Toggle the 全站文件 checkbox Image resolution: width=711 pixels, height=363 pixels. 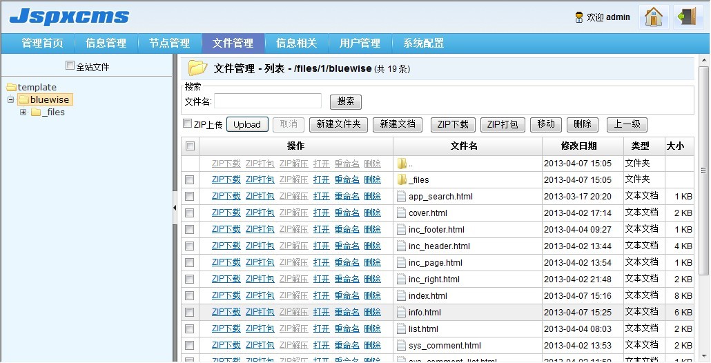pyautogui.click(x=70, y=66)
